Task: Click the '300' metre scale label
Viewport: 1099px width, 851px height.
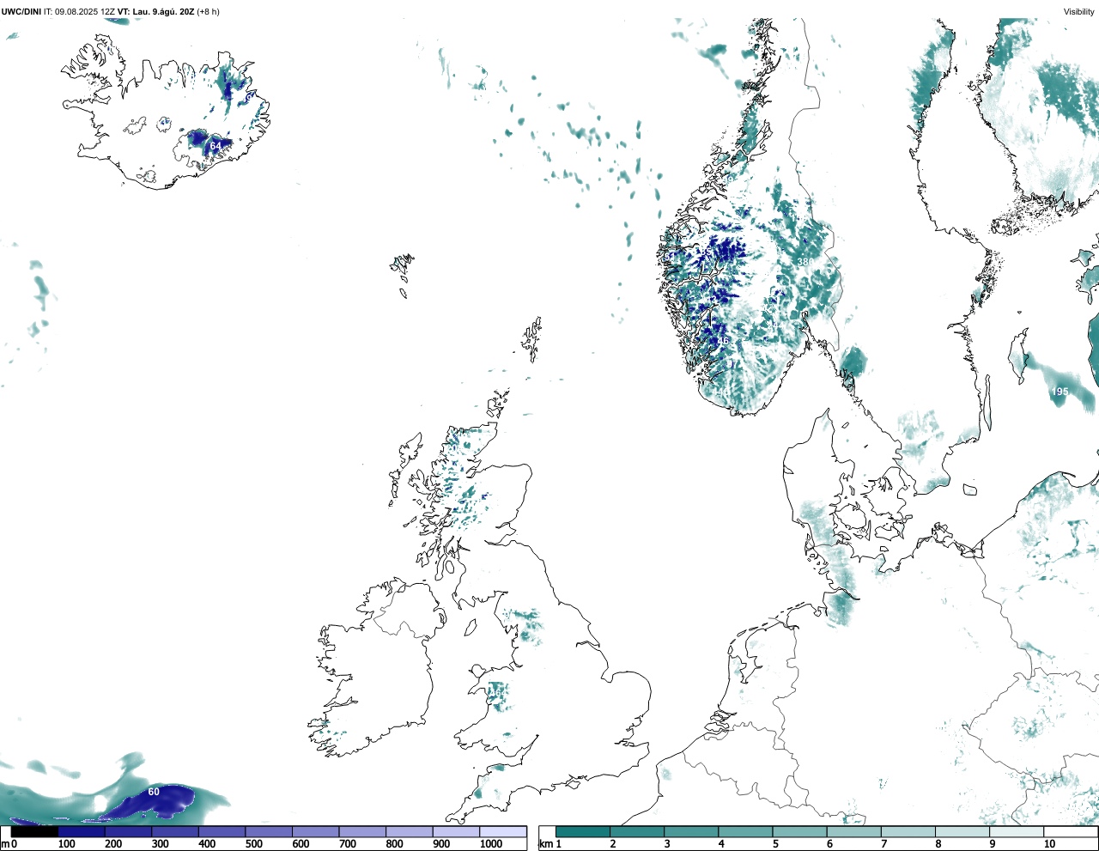Action: [160, 844]
